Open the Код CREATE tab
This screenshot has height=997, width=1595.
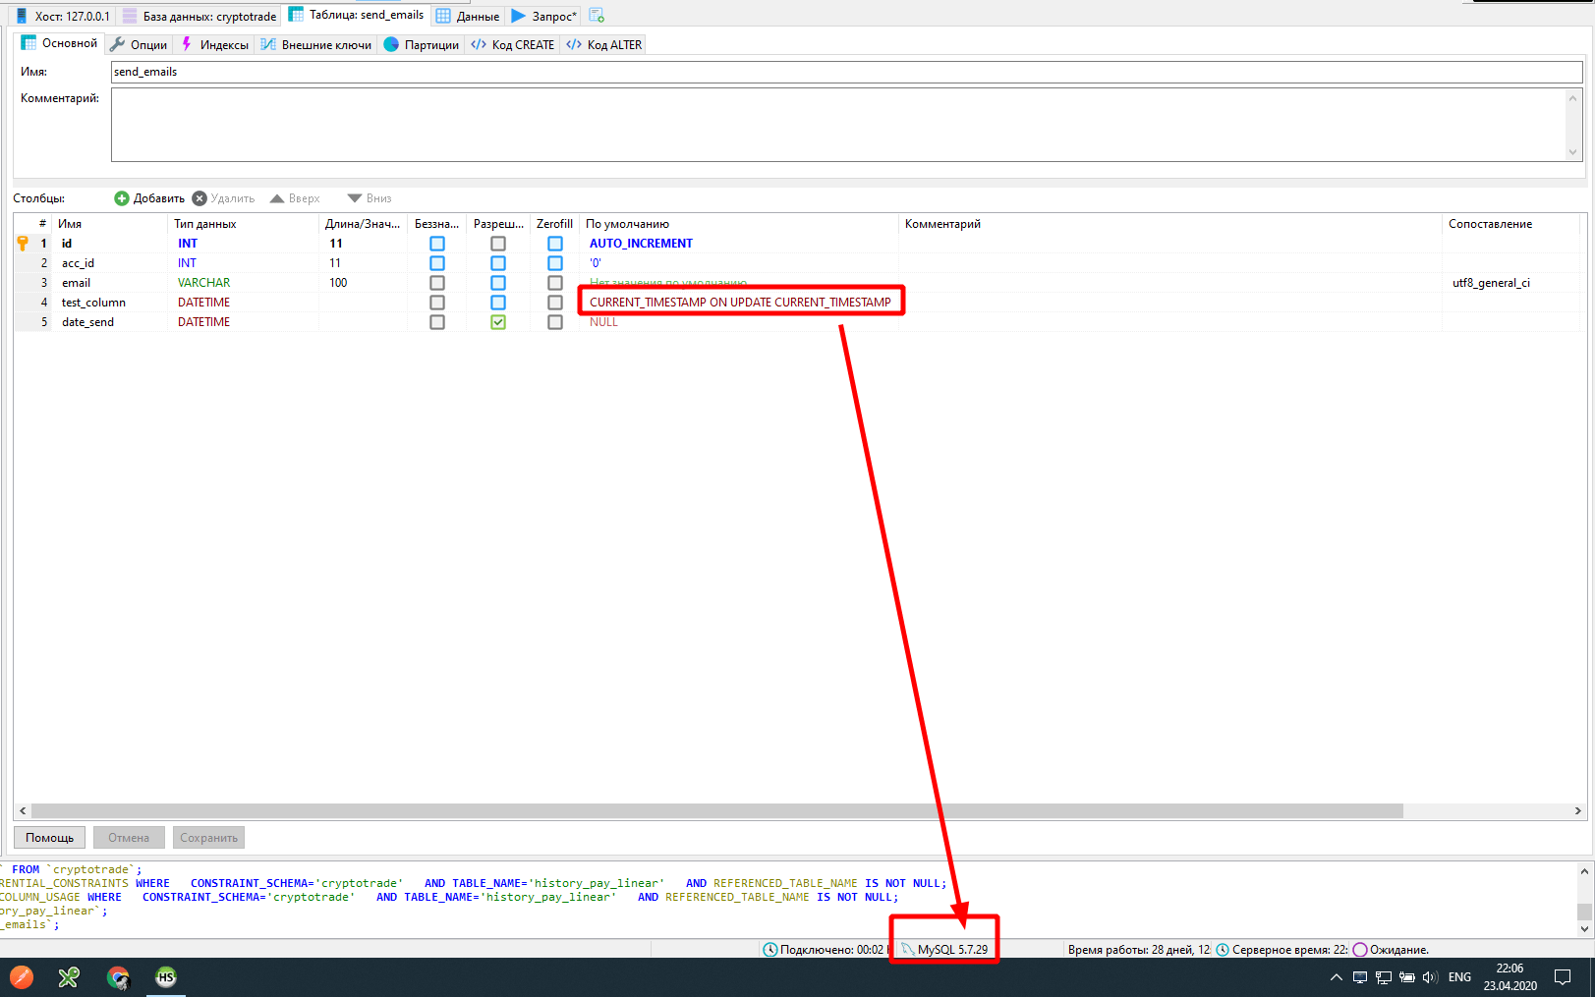click(x=512, y=44)
